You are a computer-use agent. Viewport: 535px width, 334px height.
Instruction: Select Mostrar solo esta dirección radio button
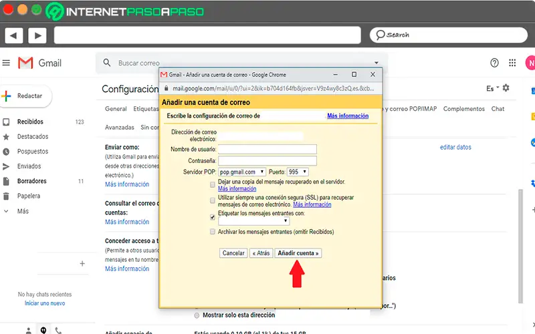coord(197,315)
